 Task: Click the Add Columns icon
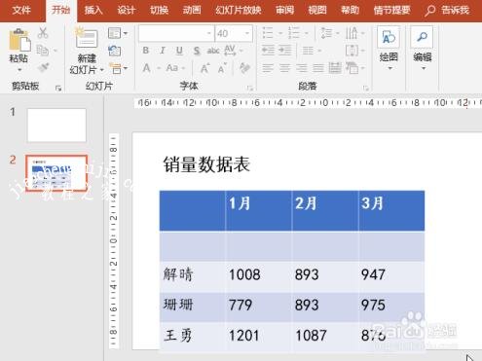point(308,51)
